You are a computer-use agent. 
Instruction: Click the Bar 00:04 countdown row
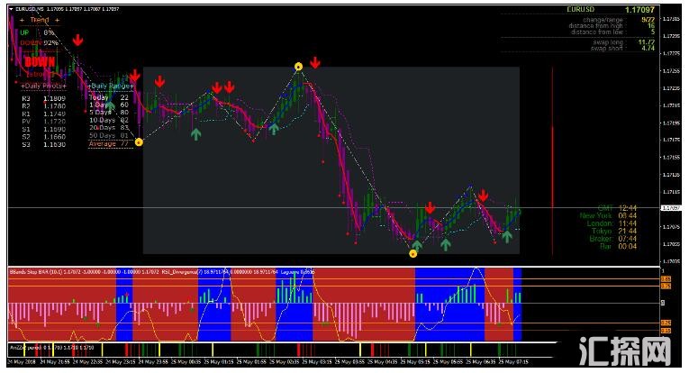tap(618, 247)
